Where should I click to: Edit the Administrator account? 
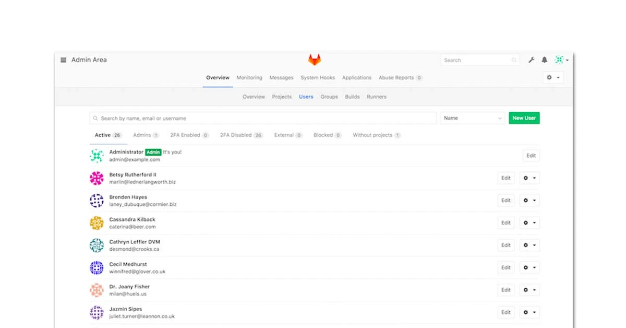531,155
